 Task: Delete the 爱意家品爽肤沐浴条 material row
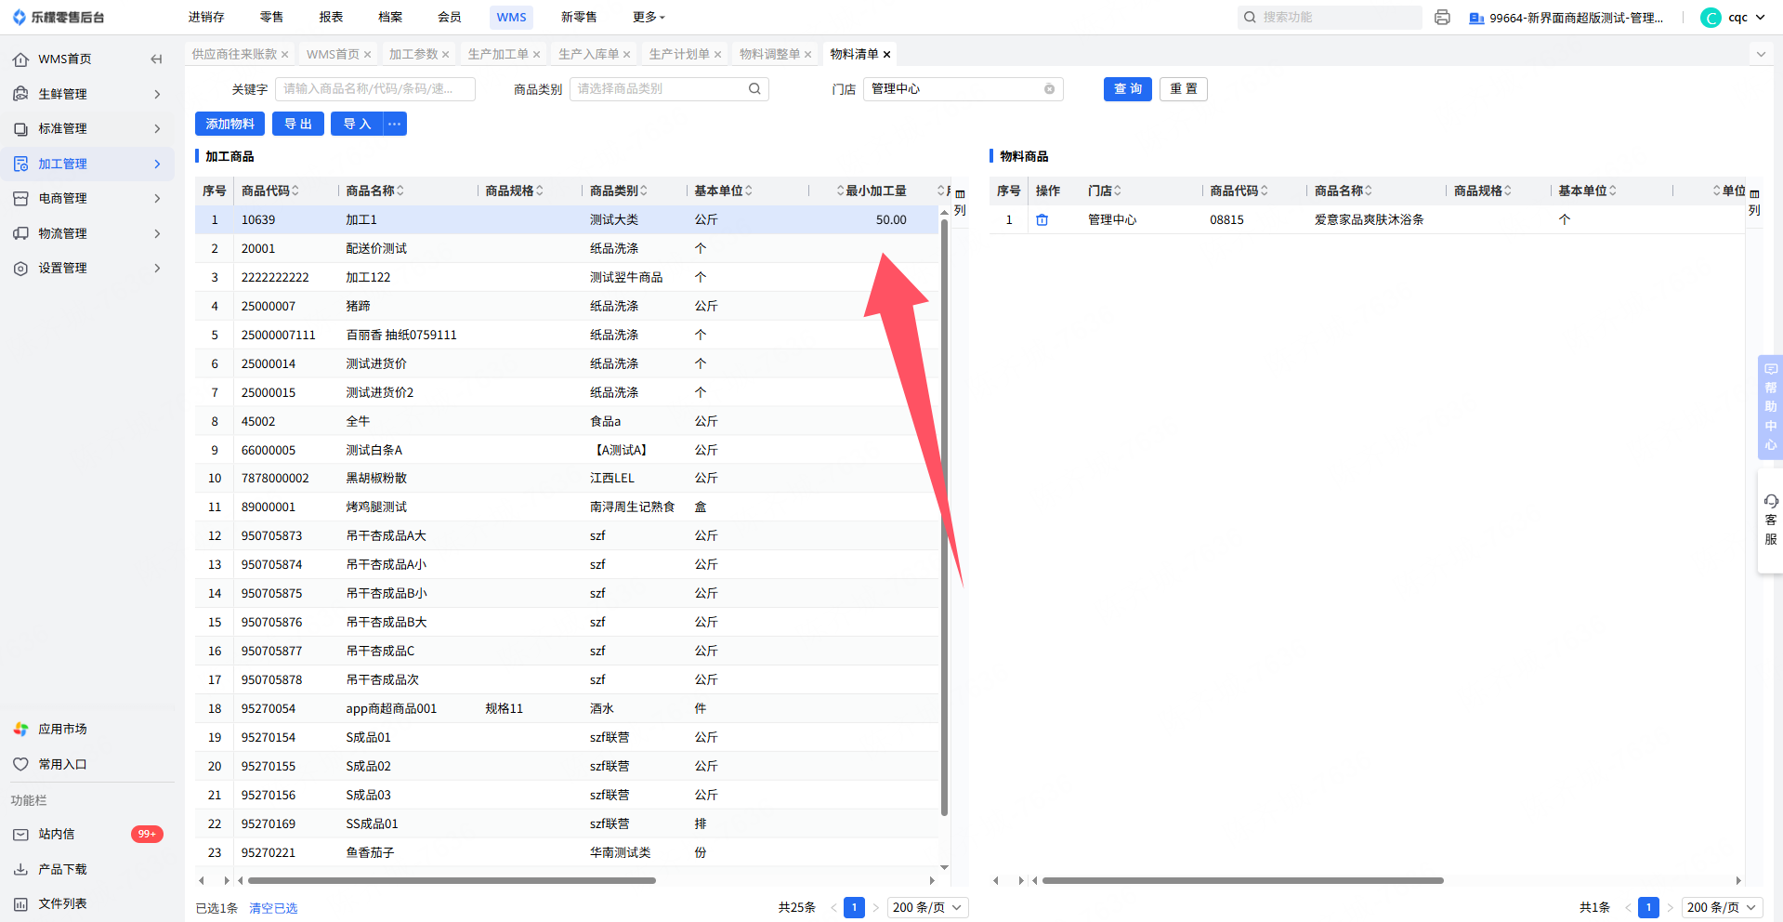click(x=1042, y=220)
